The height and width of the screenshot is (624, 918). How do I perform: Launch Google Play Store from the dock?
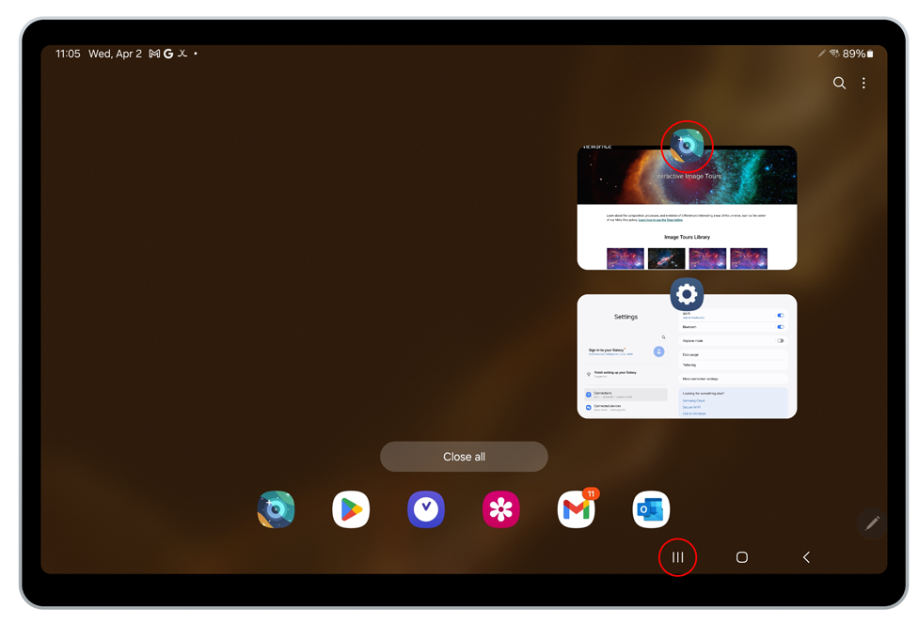[x=351, y=509]
